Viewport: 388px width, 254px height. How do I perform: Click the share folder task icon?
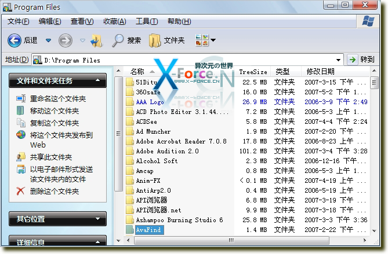pyautogui.click(x=21, y=157)
